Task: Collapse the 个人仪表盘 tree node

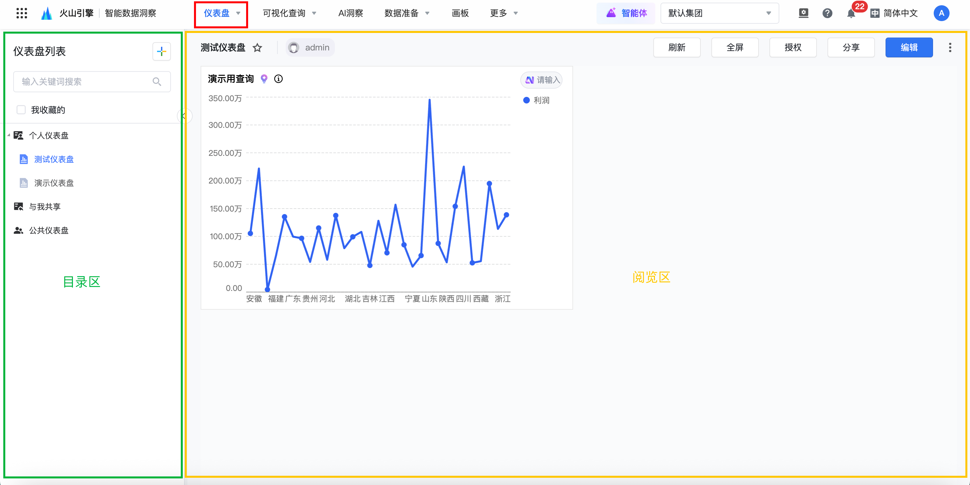Action: point(9,135)
